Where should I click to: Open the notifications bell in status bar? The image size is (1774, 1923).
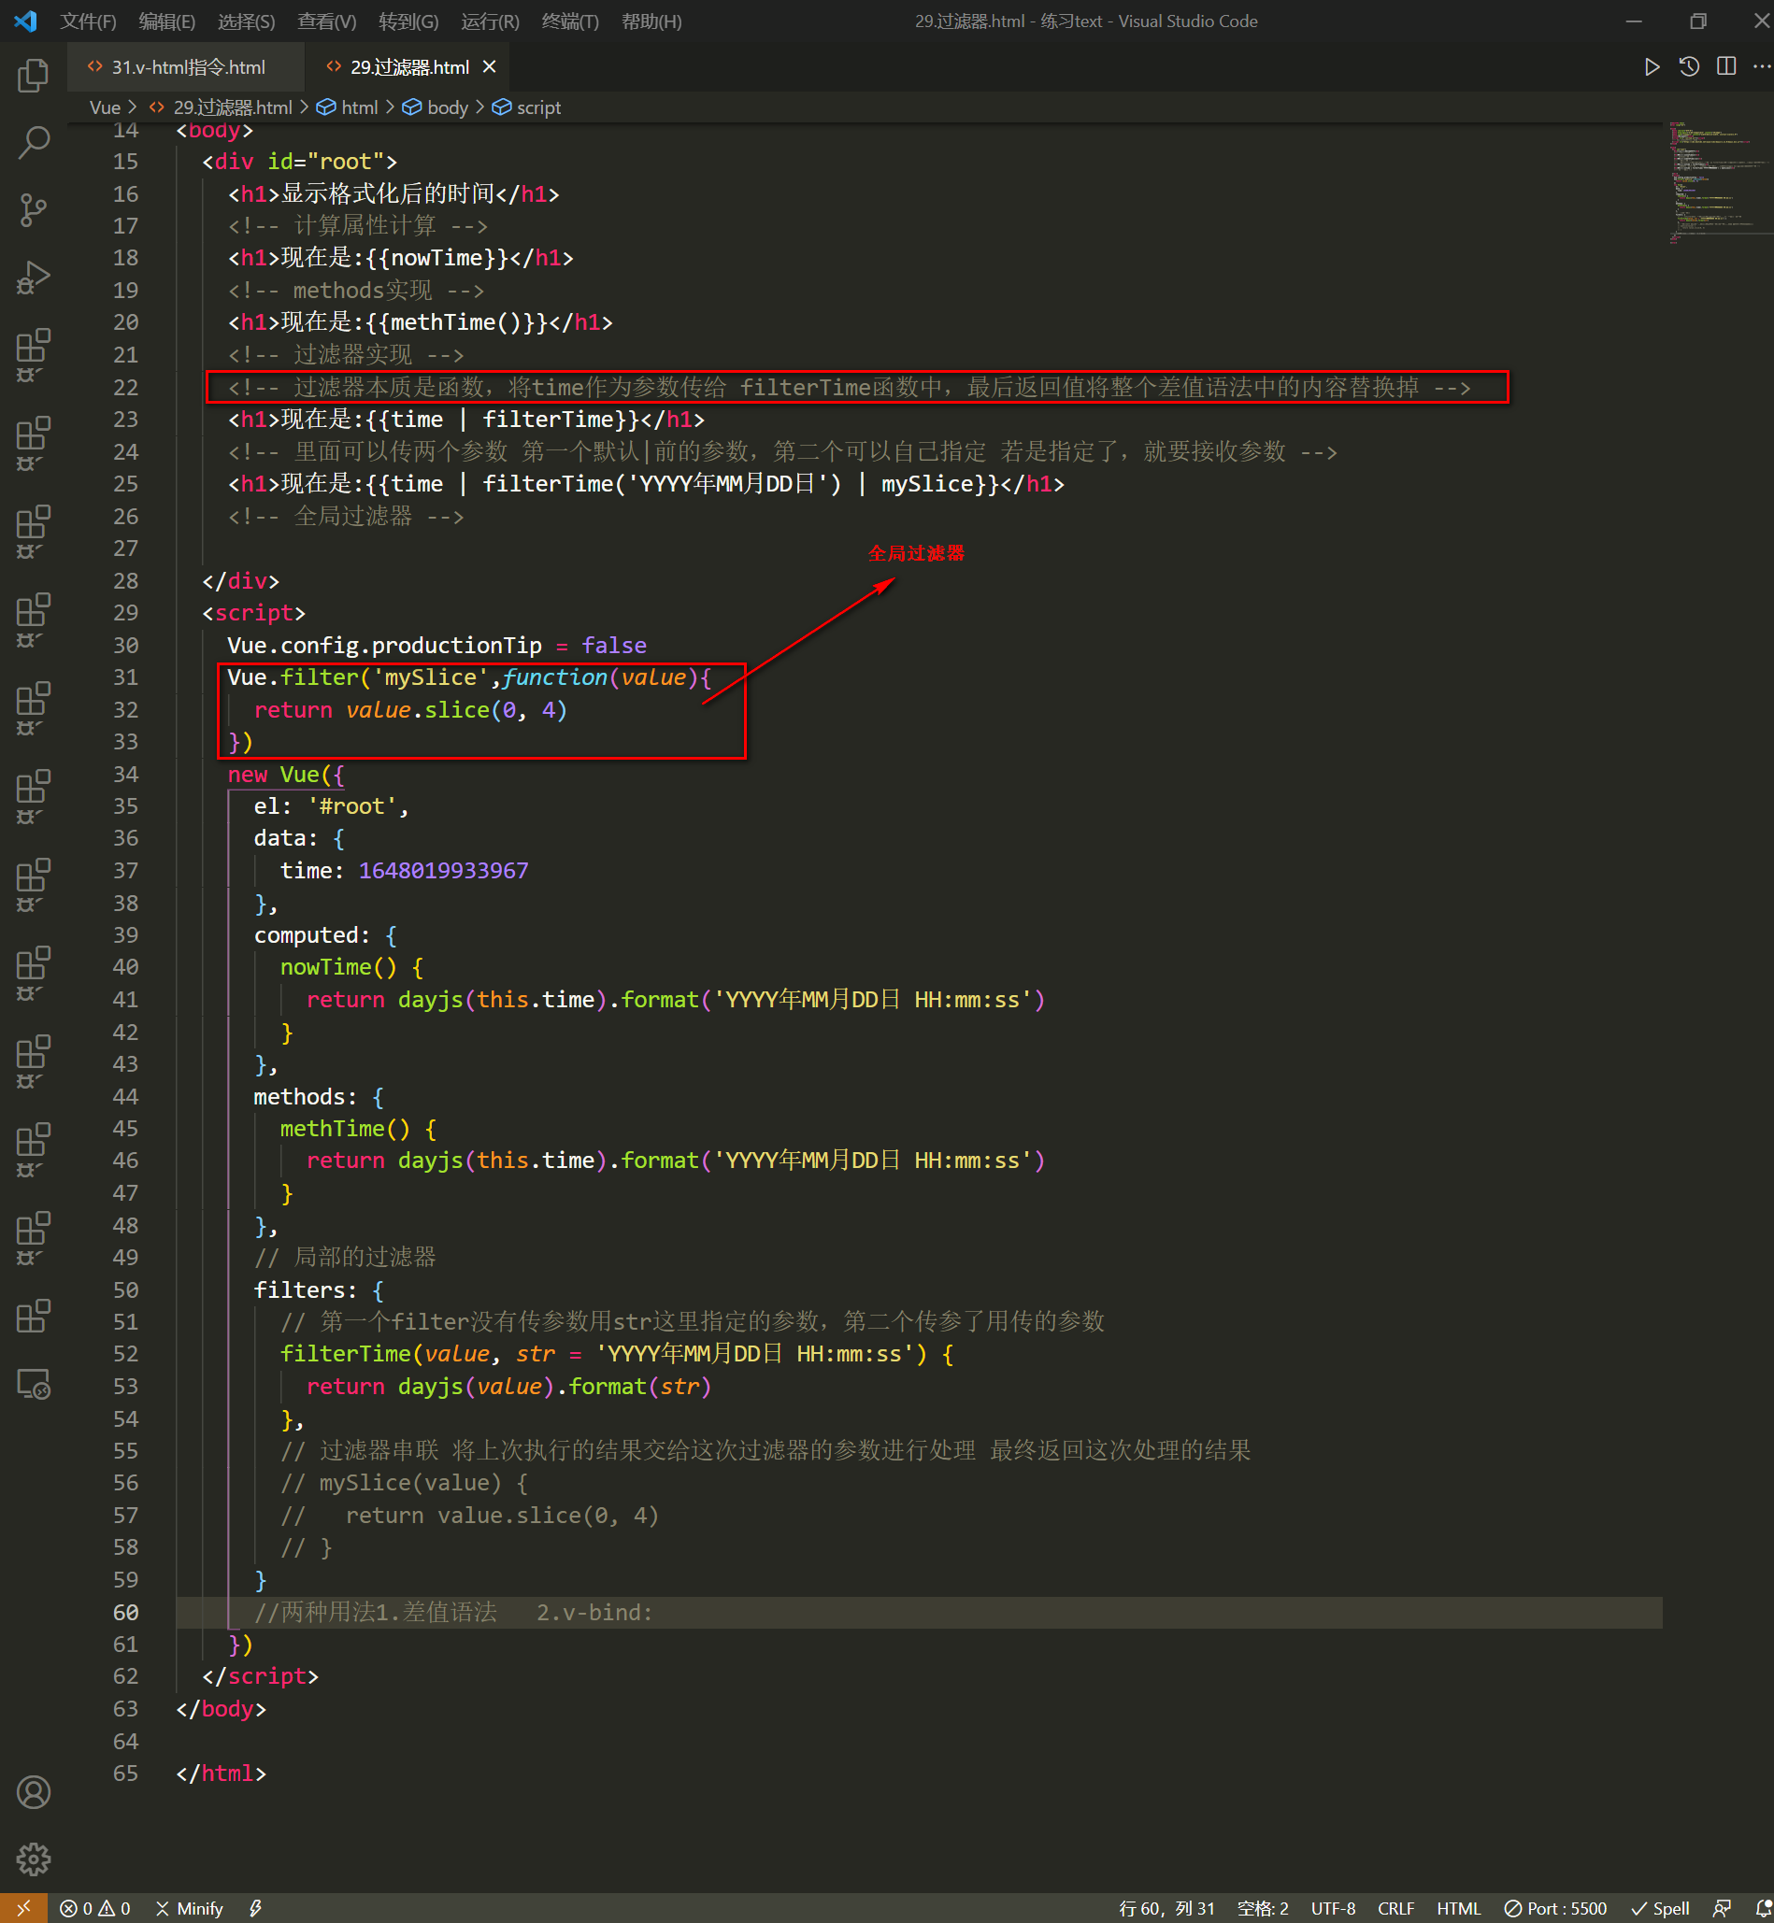coord(1762,1908)
